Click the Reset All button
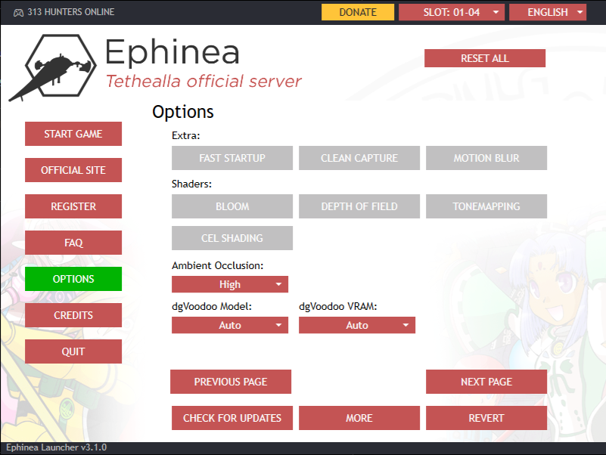The height and width of the screenshot is (455, 606). pyautogui.click(x=485, y=58)
